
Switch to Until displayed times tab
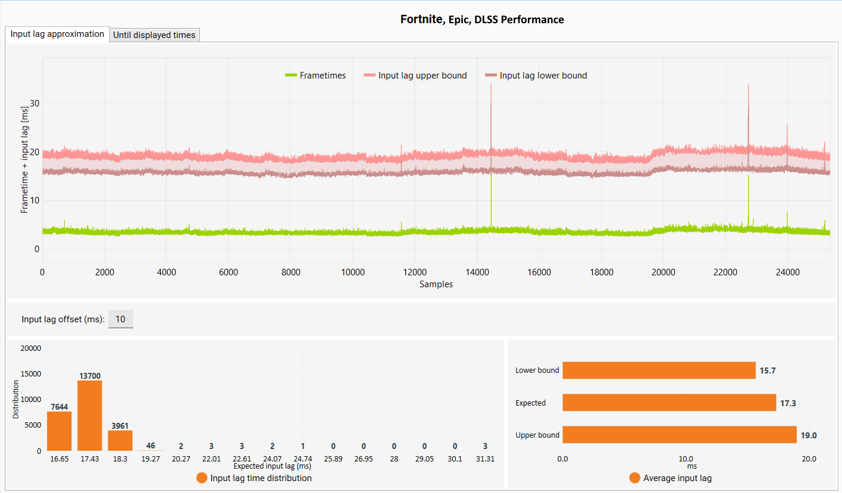[154, 35]
